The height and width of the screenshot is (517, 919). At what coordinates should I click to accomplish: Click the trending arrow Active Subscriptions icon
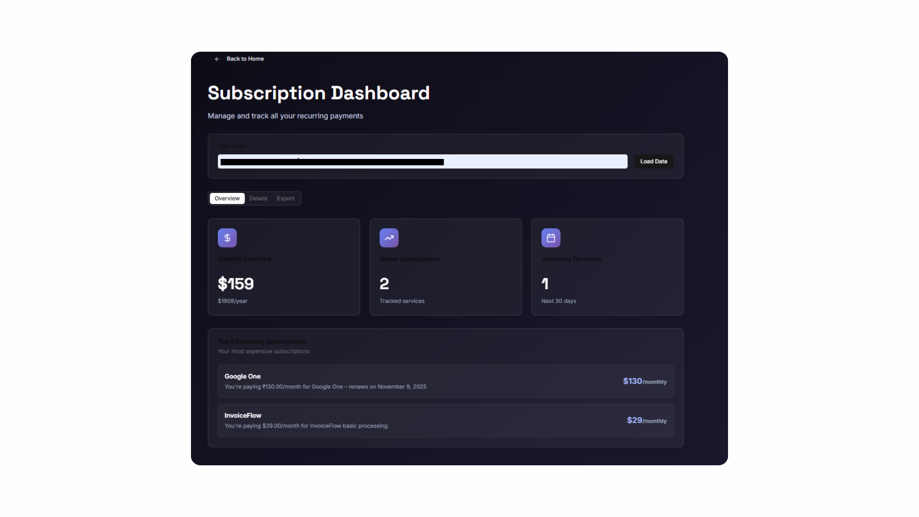389,238
